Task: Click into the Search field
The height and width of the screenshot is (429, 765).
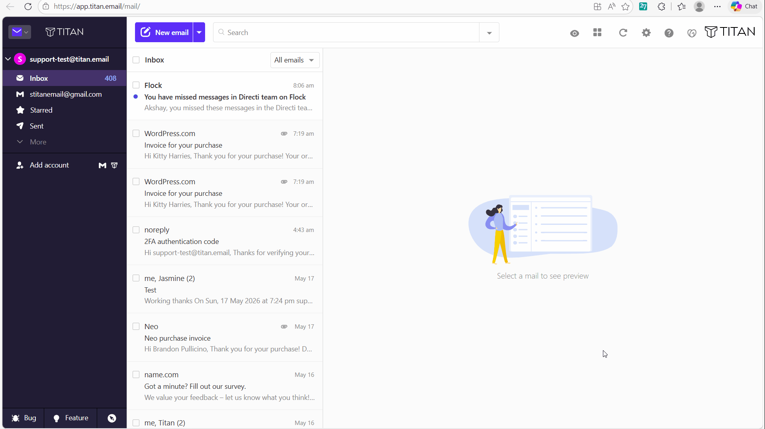Action: pos(346,33)
